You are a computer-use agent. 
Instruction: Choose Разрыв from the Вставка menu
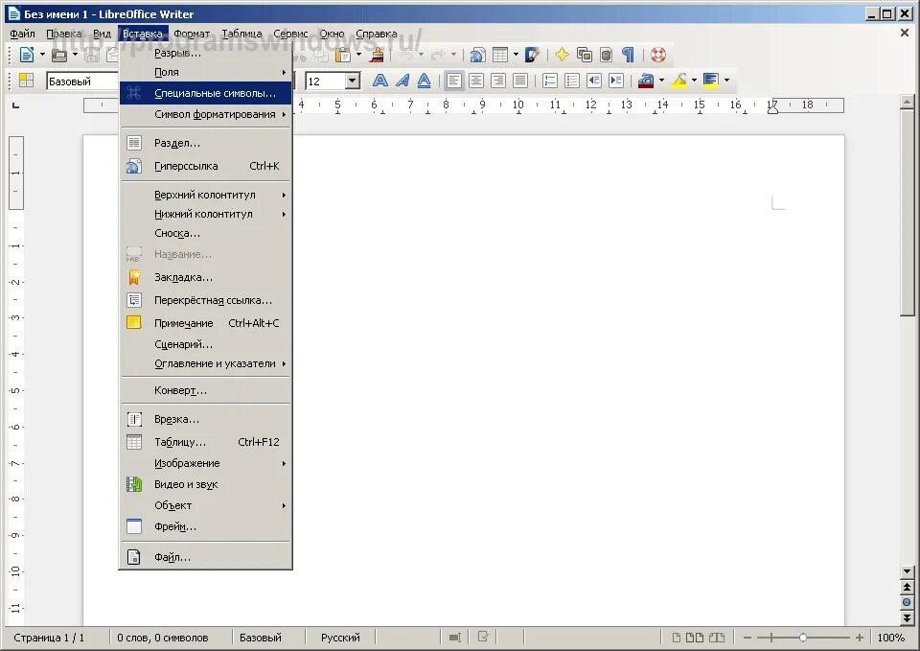205,54
